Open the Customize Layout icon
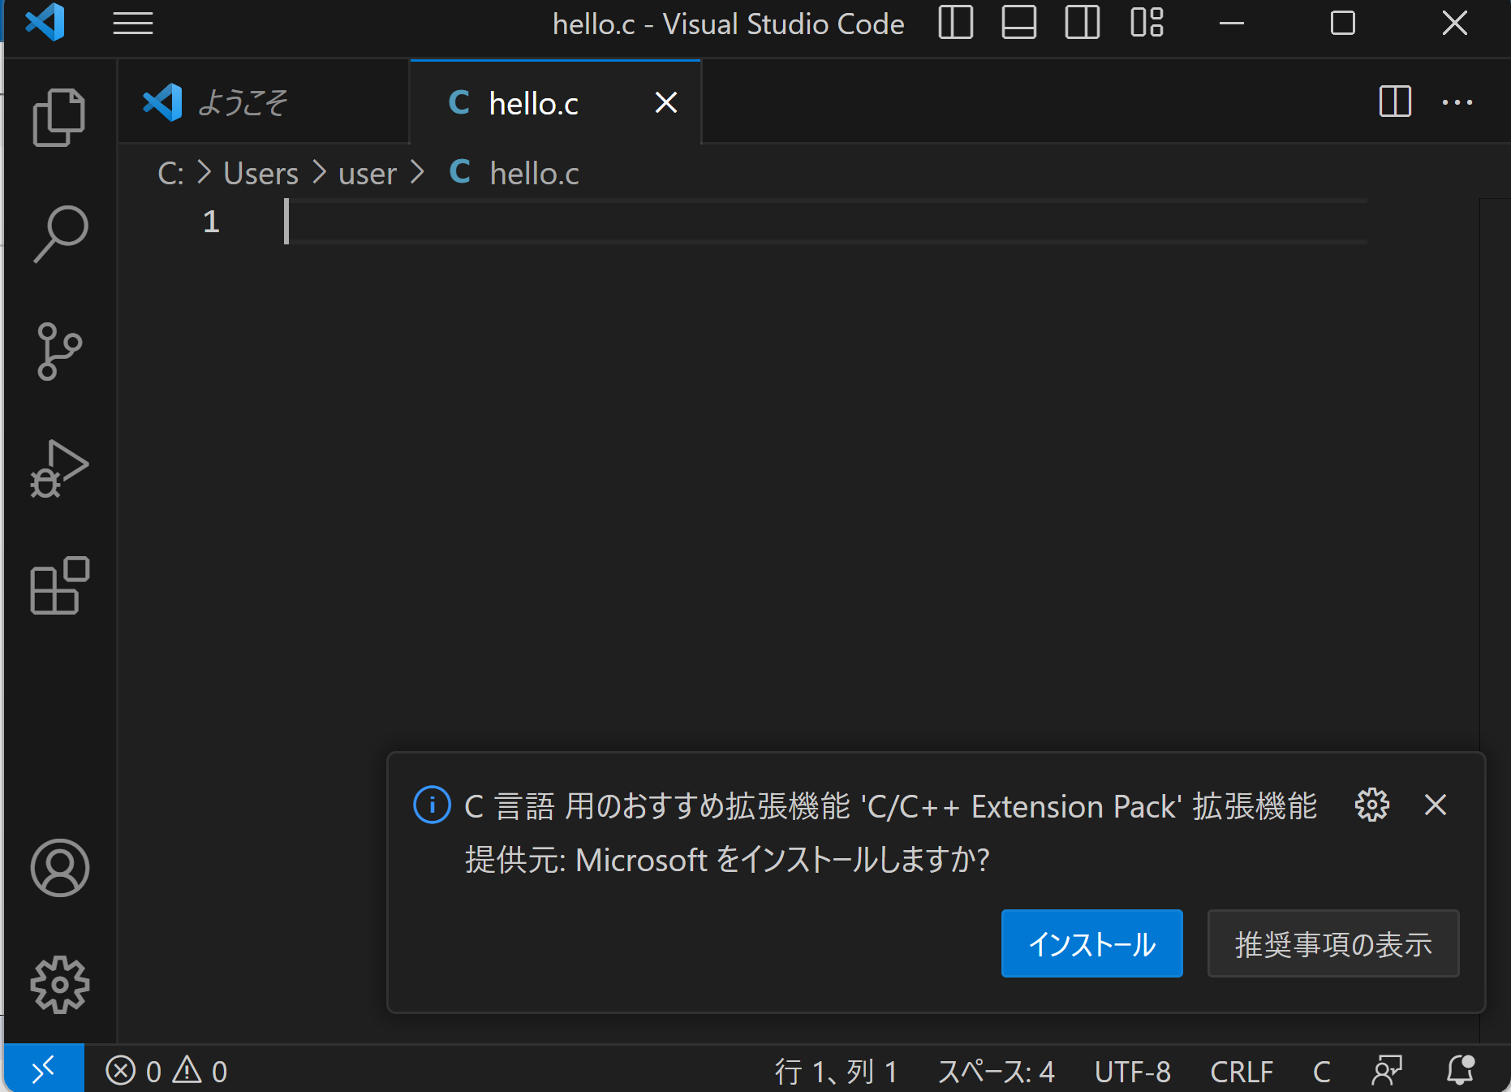 [1147, 23]
